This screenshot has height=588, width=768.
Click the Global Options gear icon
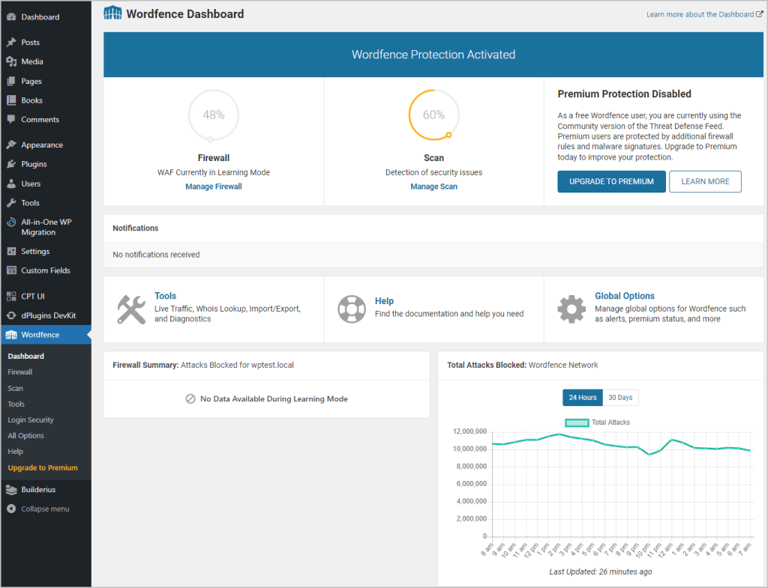571,309
